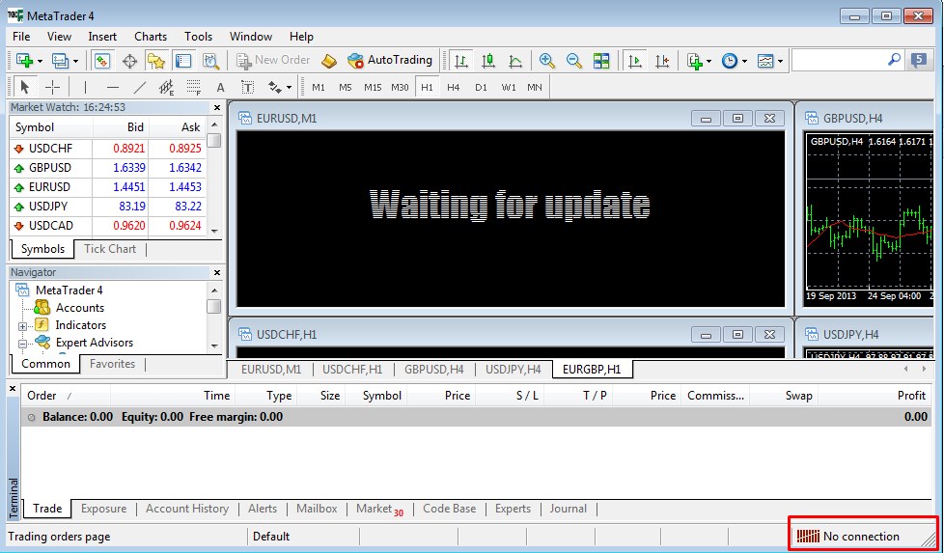Switch to the GBPUSD,H4 chart tab
944x553 pixels.
tap(434, 370)
